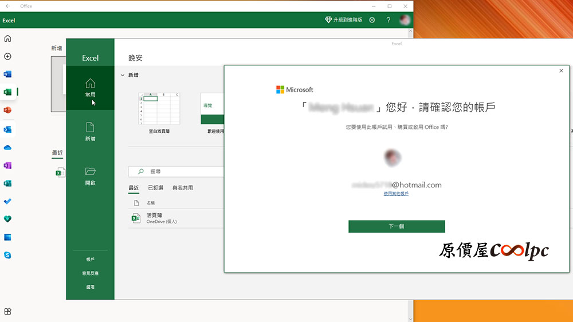Open Word from the Office sidebar
Viewport: 573px width, 322px height.
coord(7,74)
